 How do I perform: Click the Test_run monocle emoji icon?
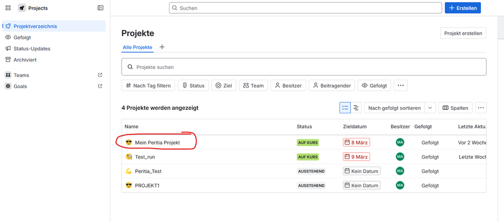(129, 157)
